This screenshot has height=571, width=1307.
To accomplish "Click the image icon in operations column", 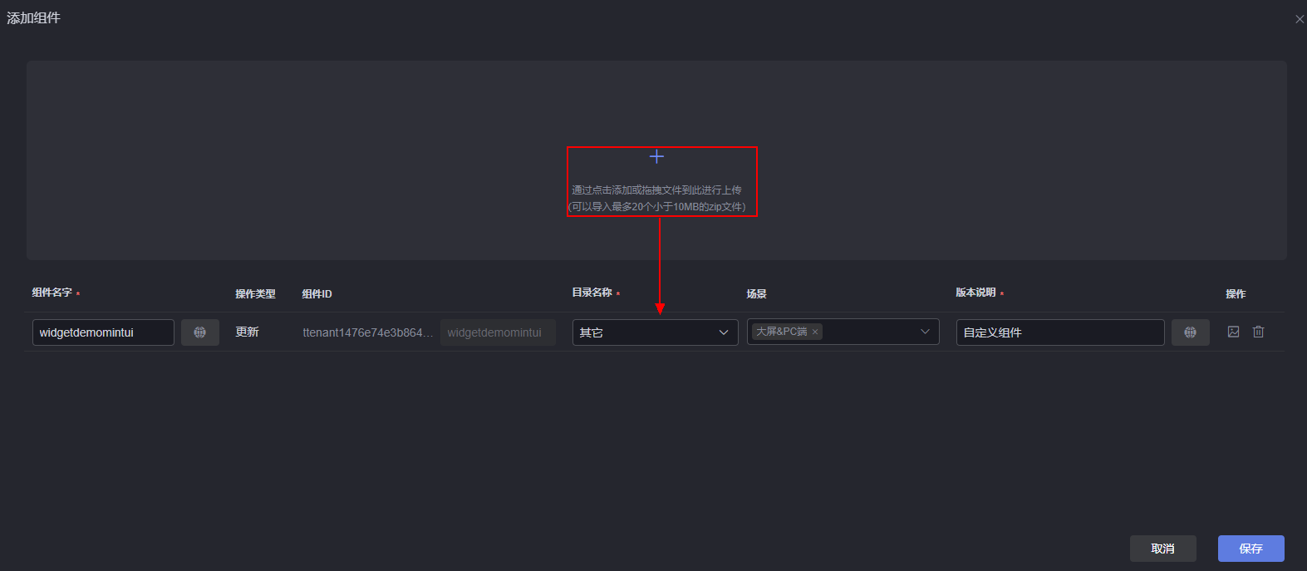I will click(1233, 332).
